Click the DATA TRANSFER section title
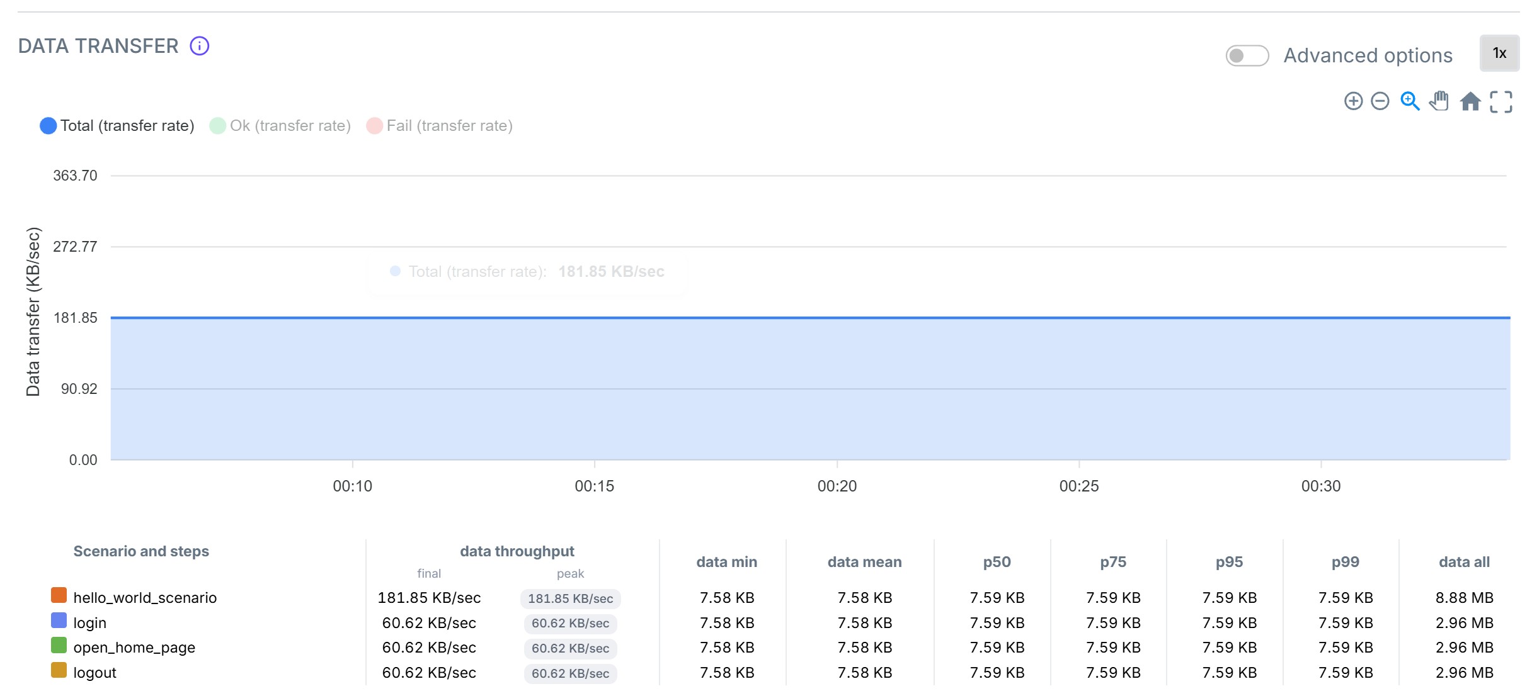 [x=98, y=46]
